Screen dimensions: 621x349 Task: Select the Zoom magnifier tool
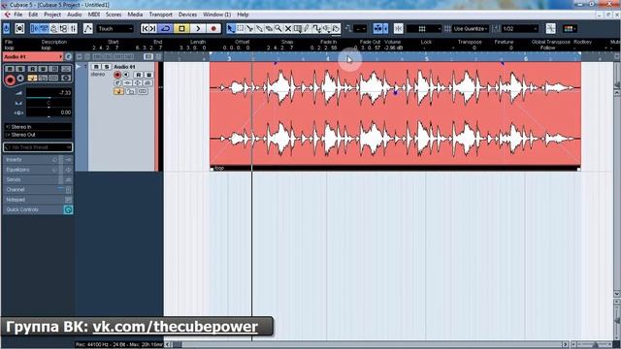click(278, 28)
